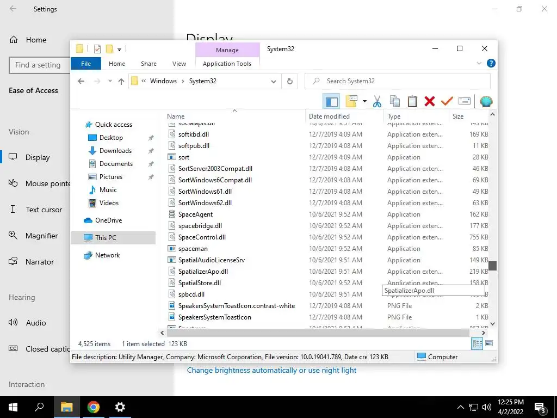
Task: Select OneDrive in navigation pane
Action: (108, 220)
